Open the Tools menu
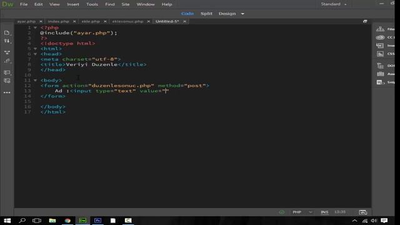This screenshot has height=225, width=400. [92, 4]
